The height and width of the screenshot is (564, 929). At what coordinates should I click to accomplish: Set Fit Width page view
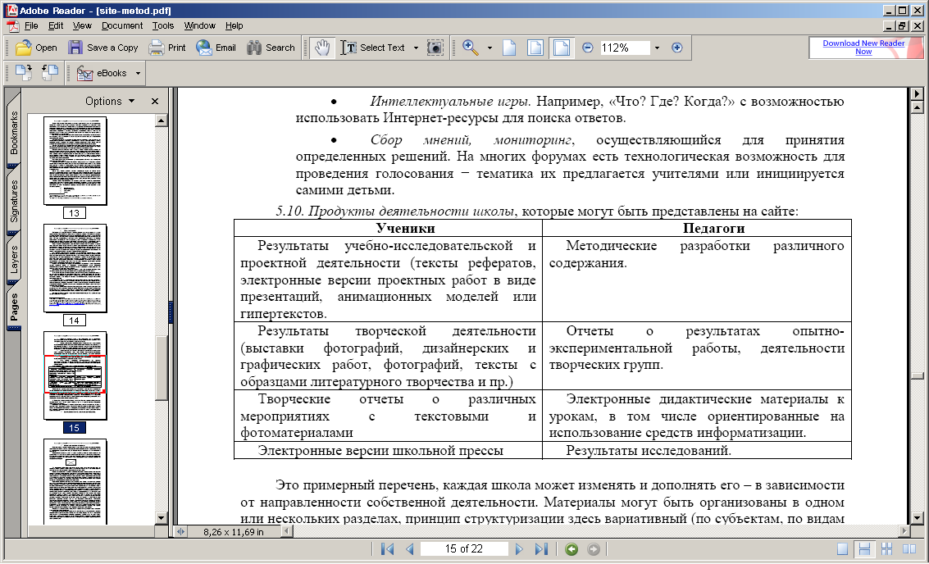point(561,48)
